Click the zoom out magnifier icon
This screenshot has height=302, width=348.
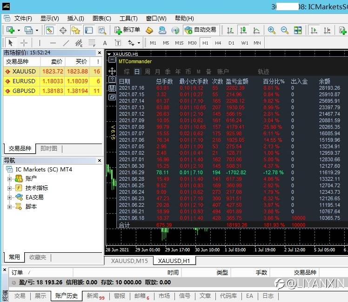284,30
